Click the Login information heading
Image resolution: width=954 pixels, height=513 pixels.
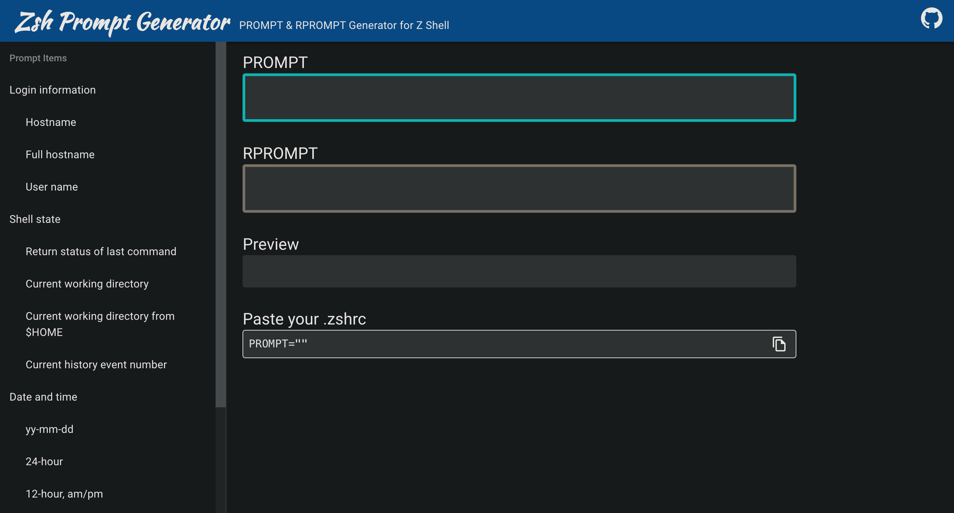[53, 90]
